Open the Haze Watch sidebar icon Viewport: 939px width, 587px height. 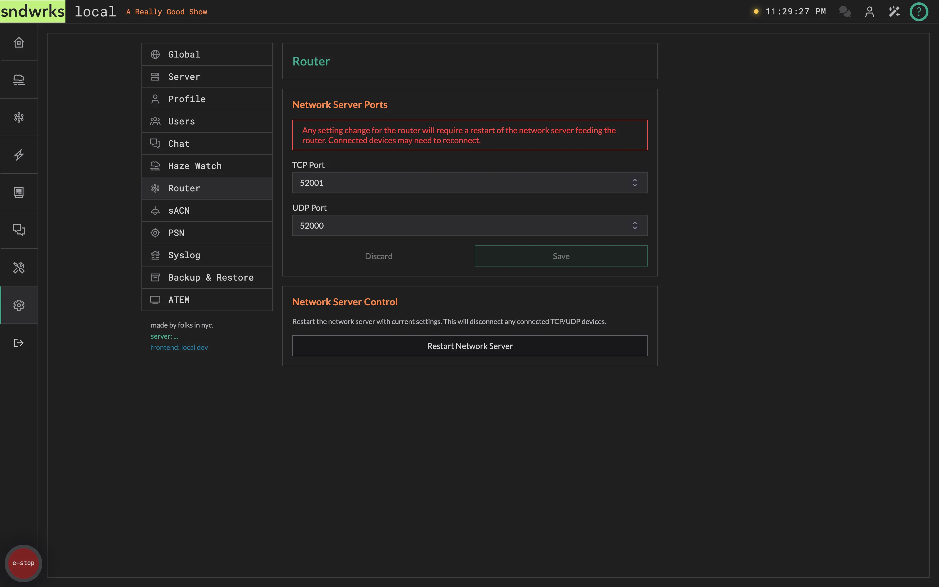[18, 80]
